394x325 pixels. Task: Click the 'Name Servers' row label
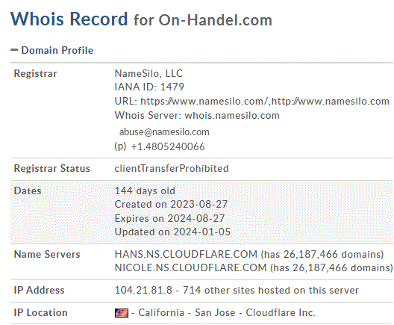point(47,254)
